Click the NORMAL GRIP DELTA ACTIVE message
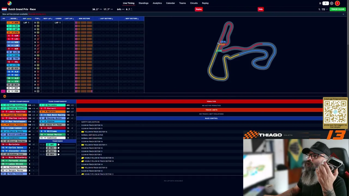Viewport: 349px width, 196px height. tap(92, 135)
